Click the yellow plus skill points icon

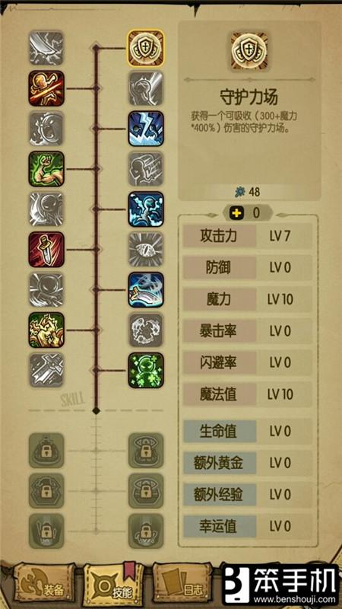point(236,213)
